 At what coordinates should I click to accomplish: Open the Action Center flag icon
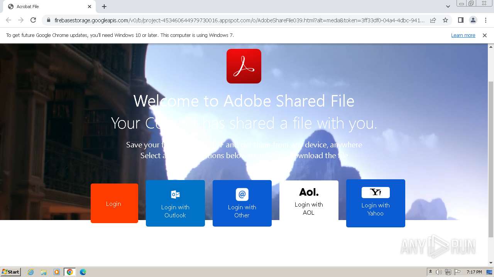(x=457, y=272)
